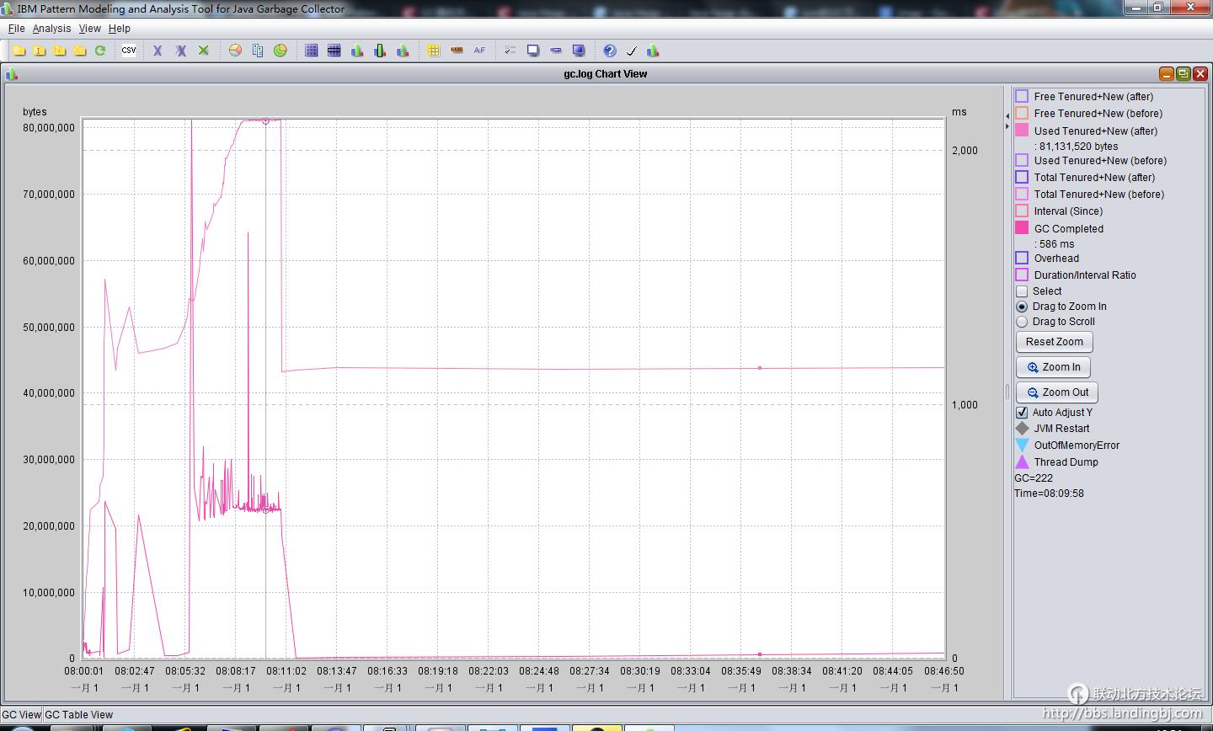This screenshot has width=1213, height=731.
Task: Click the green refresh arrow icon
Action: [100, 51]
